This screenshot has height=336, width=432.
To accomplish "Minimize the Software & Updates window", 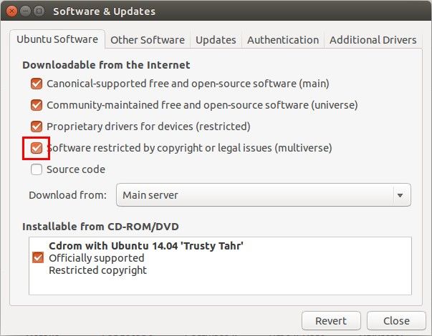I will pos(24,11).
